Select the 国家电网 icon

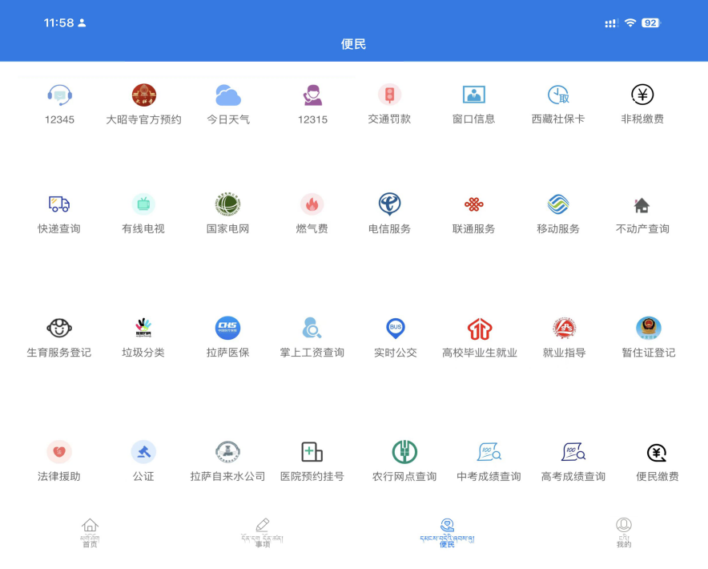click(x=227, y=204)
